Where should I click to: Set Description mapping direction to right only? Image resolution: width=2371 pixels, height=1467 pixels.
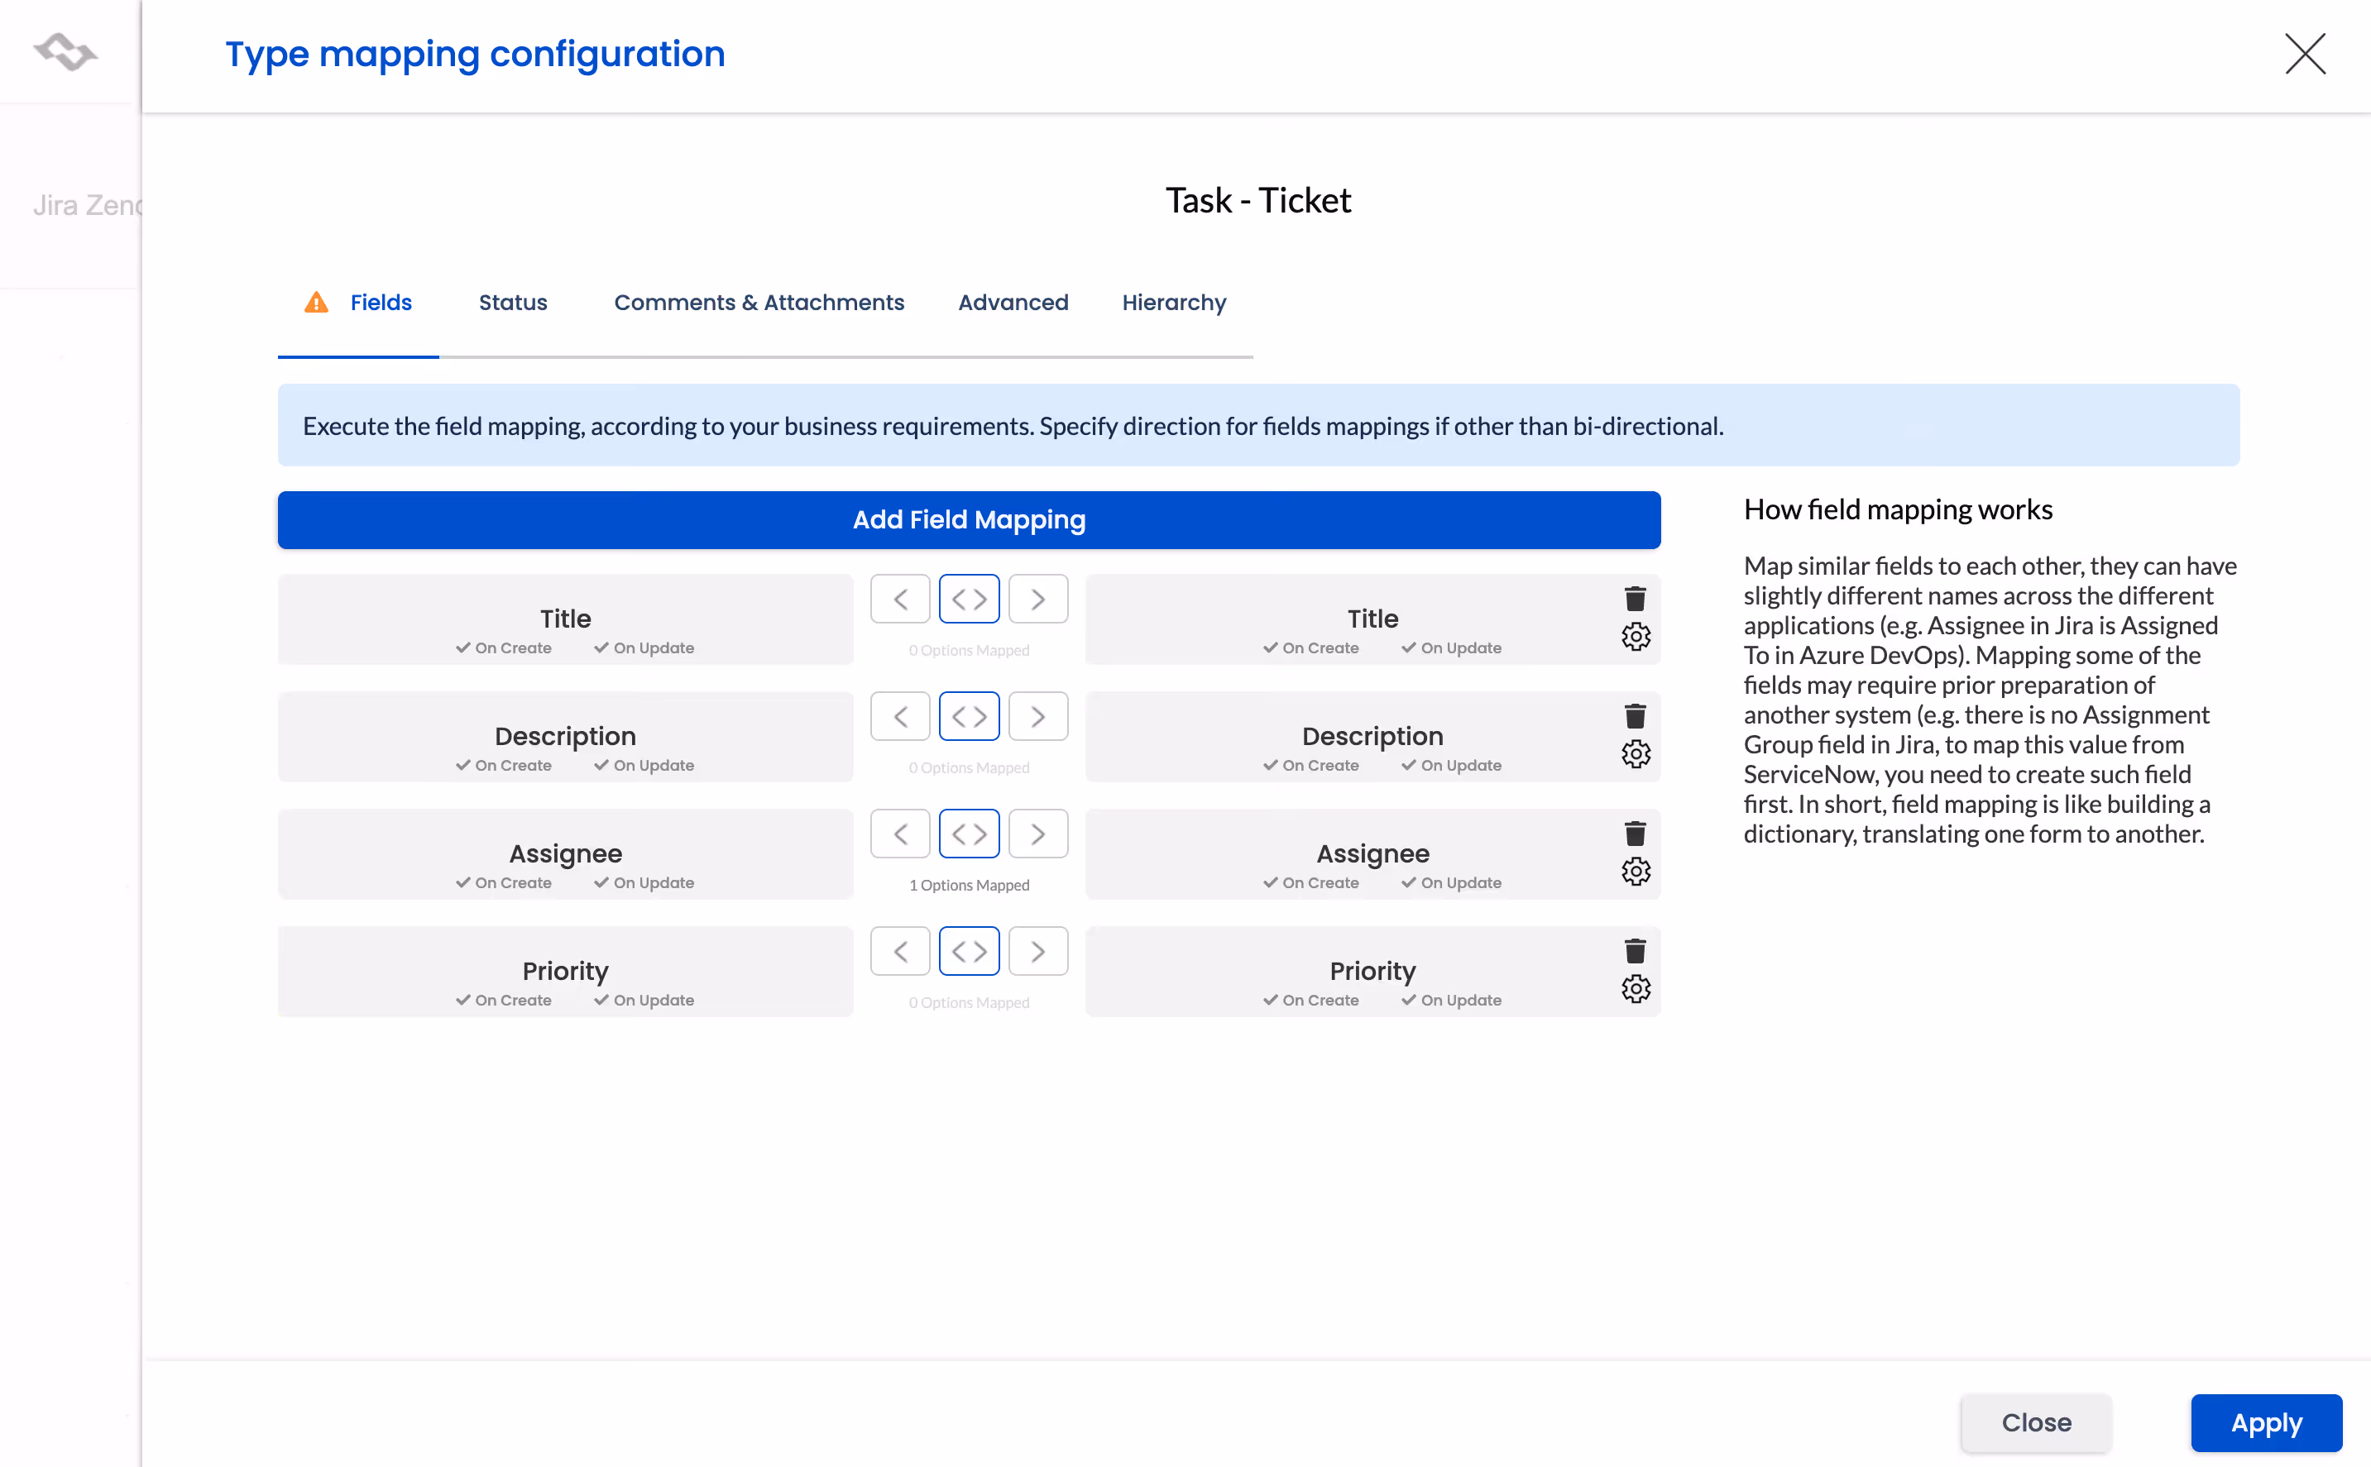pyautogui.click(x=1037, y=717)
